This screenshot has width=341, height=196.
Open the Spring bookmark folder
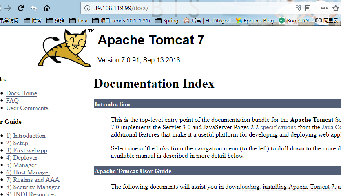[166, 21]
